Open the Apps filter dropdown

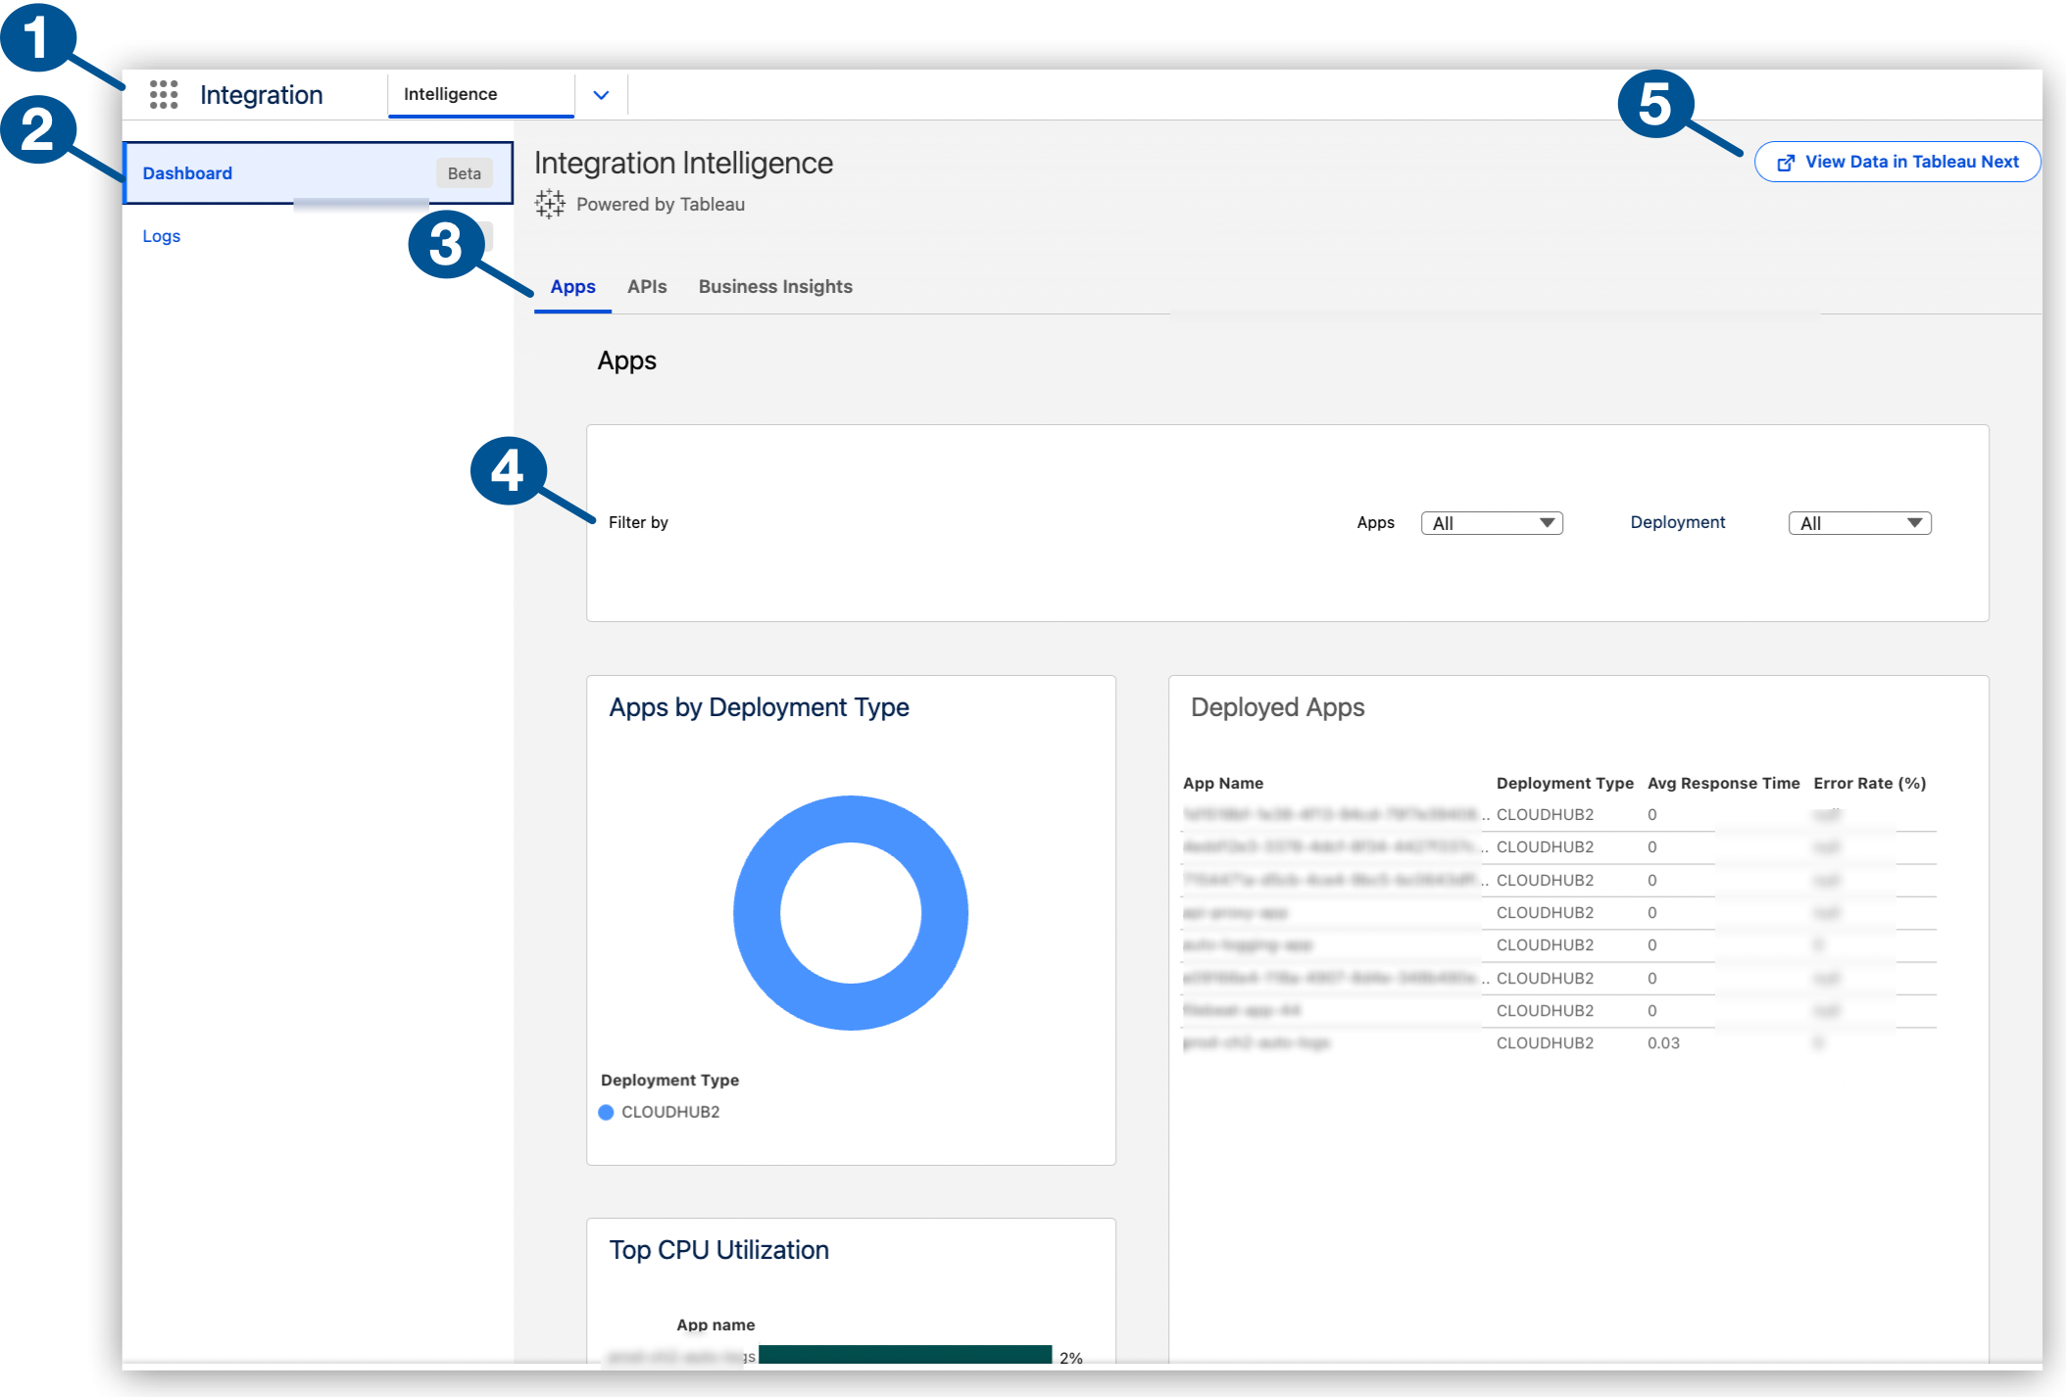1491,522
